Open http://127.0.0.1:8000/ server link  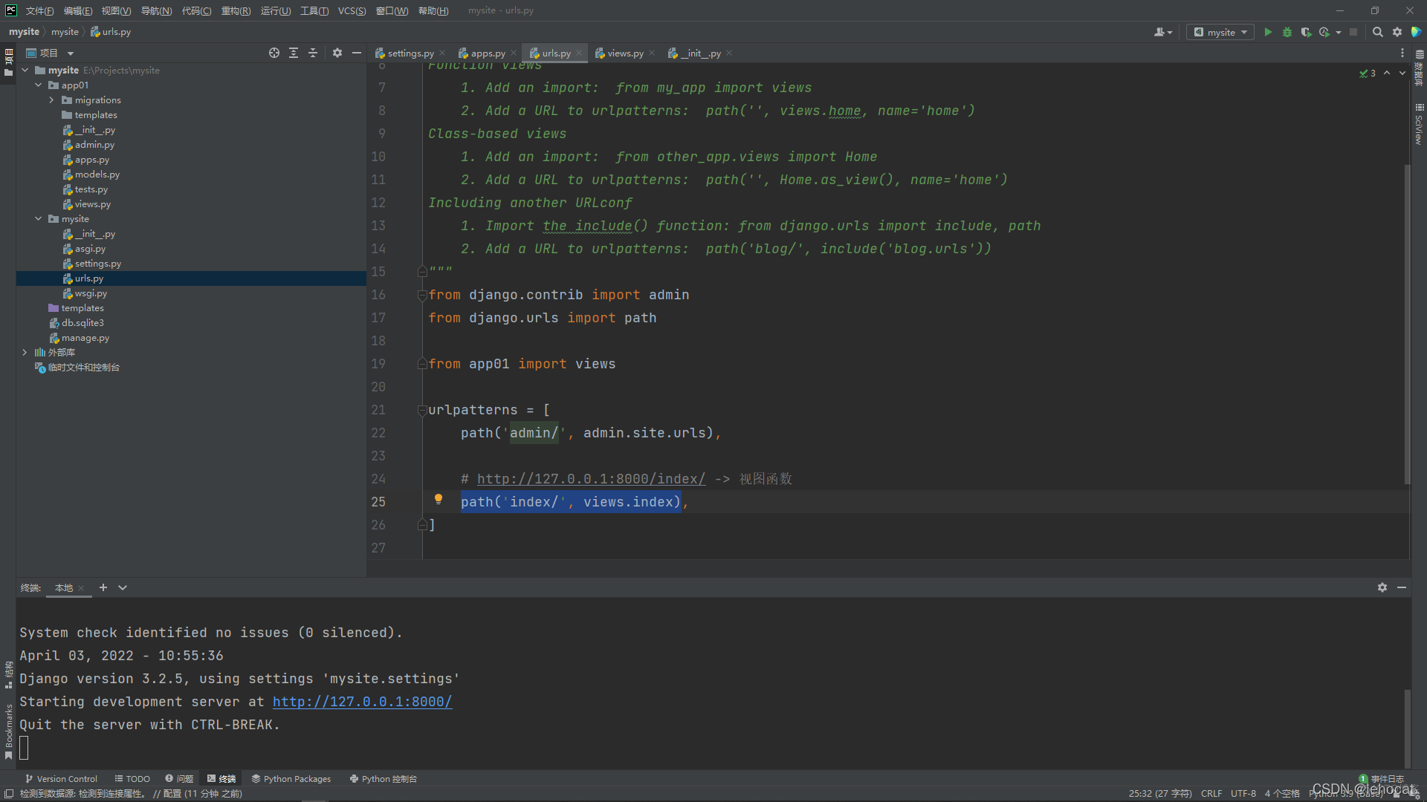[x=362, y=701]
